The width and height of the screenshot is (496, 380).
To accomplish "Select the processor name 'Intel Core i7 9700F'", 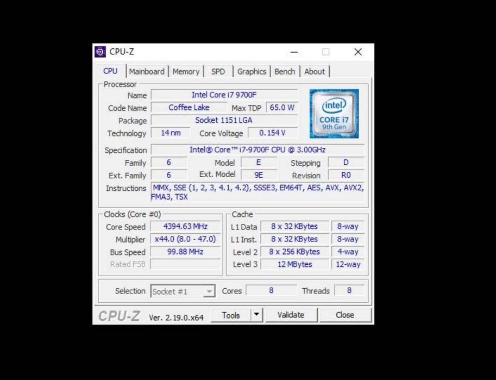I will click(224, 95).
